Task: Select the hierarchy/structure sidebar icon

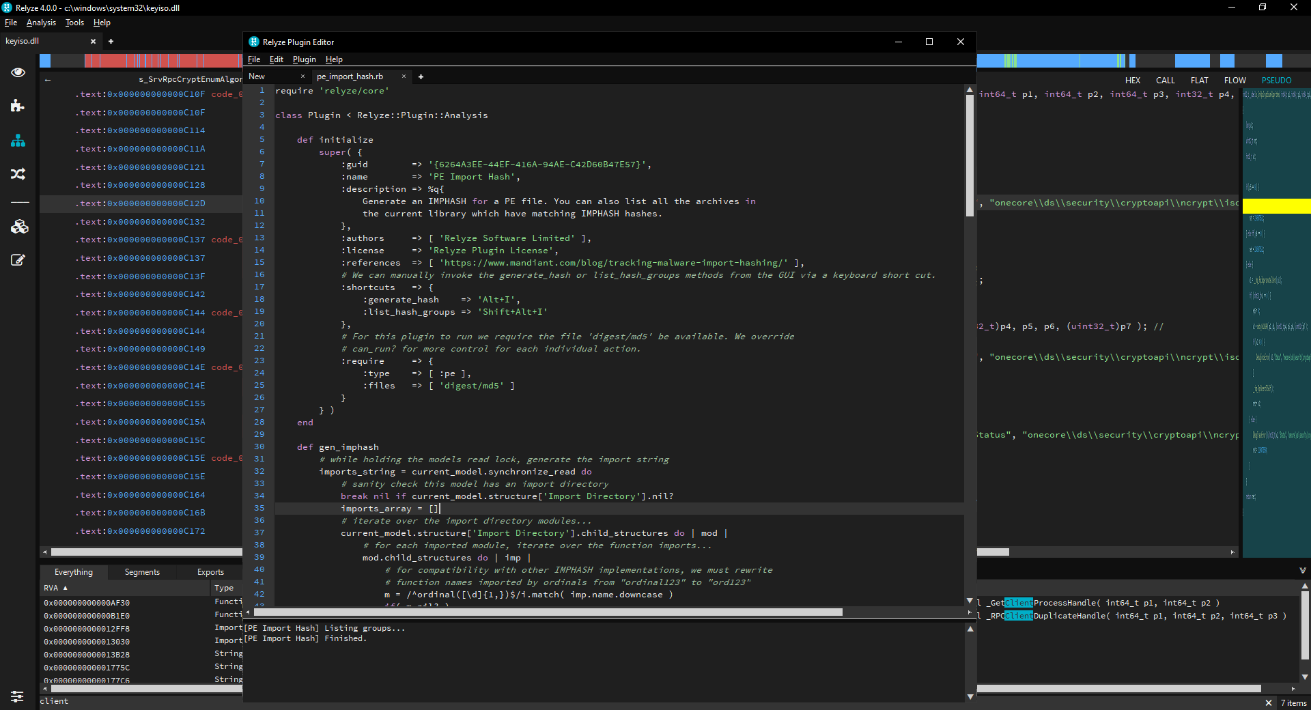Action: tap(18, 141)
